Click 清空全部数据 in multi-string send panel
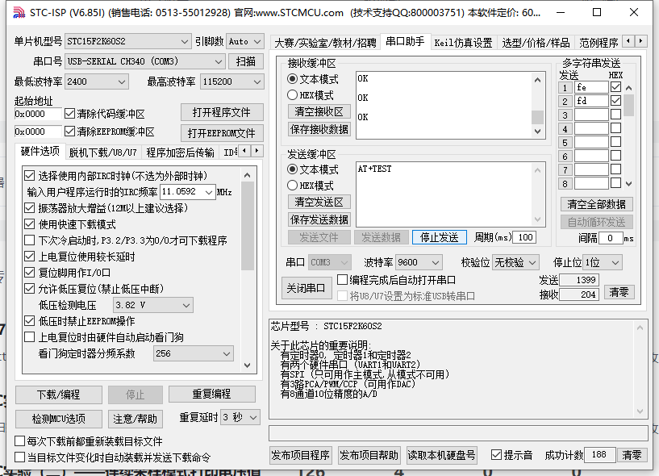 point(598,204)
